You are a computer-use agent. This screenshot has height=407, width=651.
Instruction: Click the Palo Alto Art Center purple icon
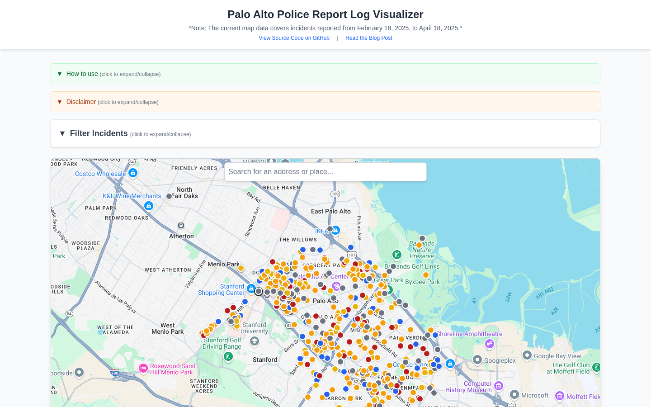(x=336, y=286)
